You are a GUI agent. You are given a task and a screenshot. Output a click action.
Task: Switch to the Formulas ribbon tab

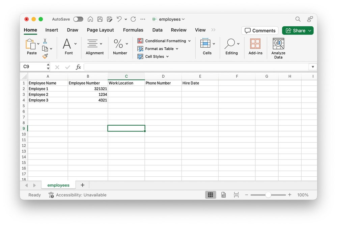click(133, 30)
